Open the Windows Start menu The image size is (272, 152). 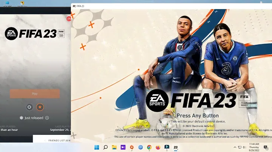pyautogui.click(x=97, y=147)
